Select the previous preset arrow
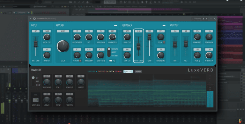Viewport: 245px width, 124px height. (x=203, y=19)
